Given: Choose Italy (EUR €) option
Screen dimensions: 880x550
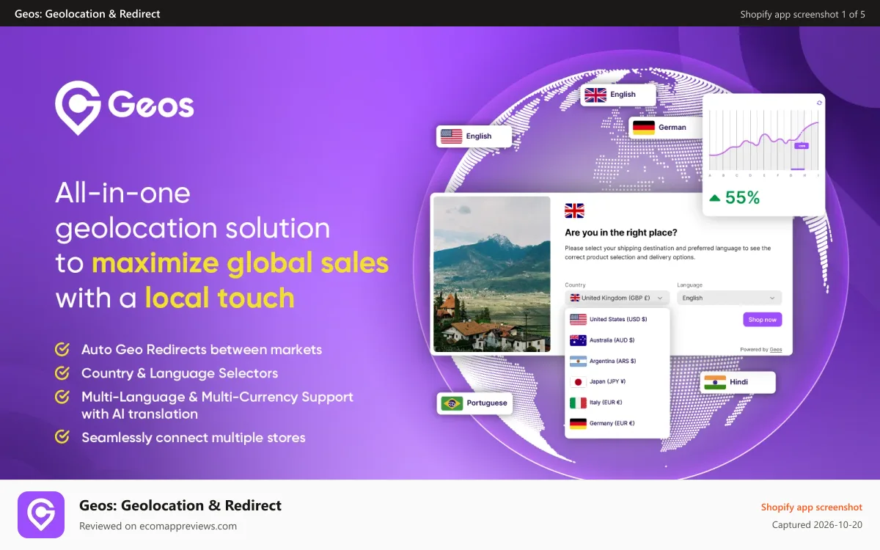Looking at the screenshot, I should (617, 403).
